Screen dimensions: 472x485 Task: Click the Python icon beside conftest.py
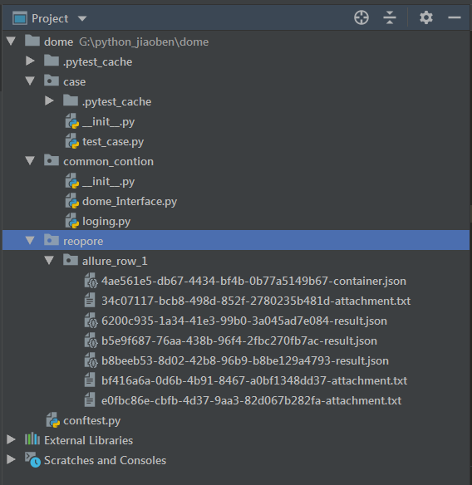tap(53, 420)
